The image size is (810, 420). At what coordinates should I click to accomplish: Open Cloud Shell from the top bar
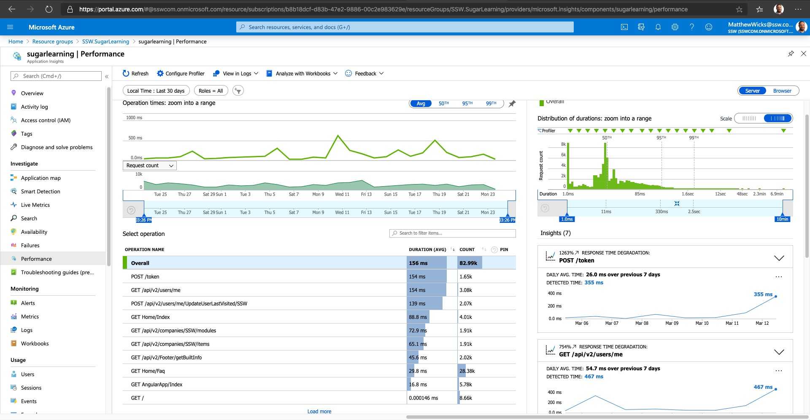[624, 27]
